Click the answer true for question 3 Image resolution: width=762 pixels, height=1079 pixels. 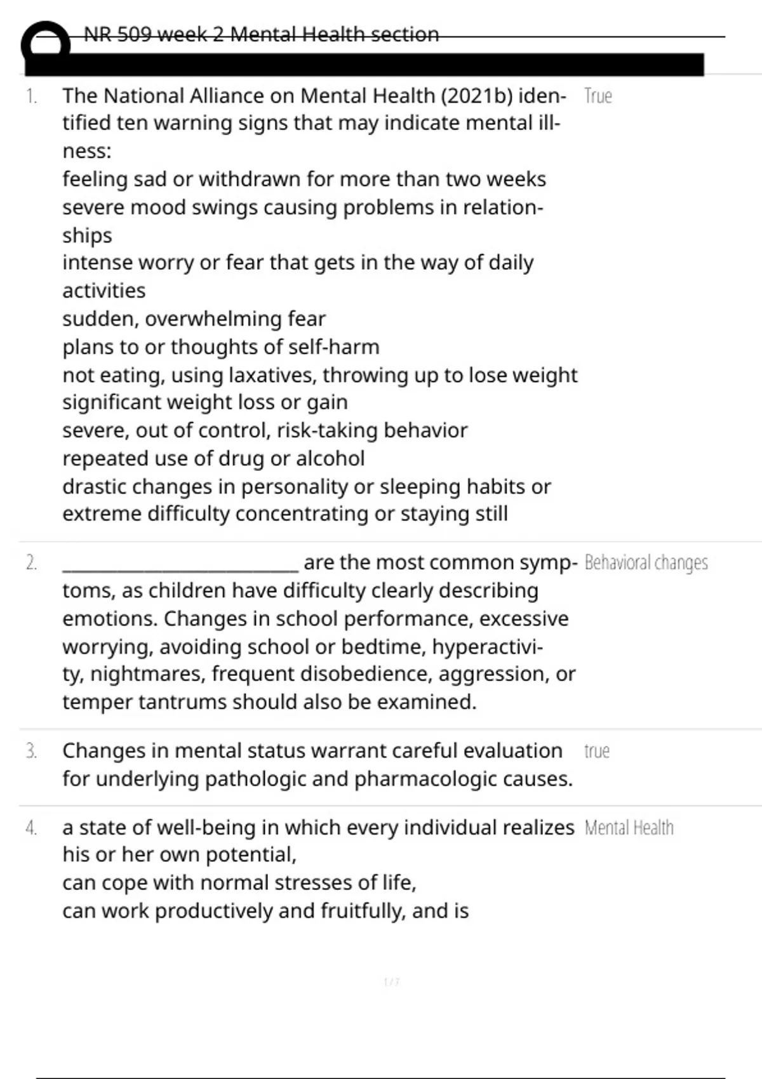click(597, 751)
